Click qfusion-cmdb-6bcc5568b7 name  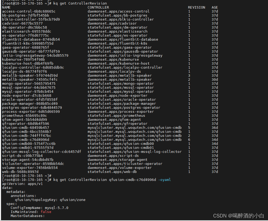[27, 132]
